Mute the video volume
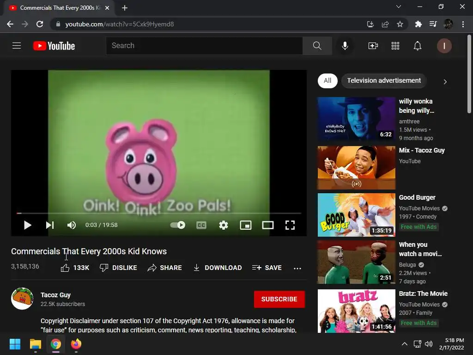The height and width of the screenshot is (355, 473). click(x=72, y=225)
